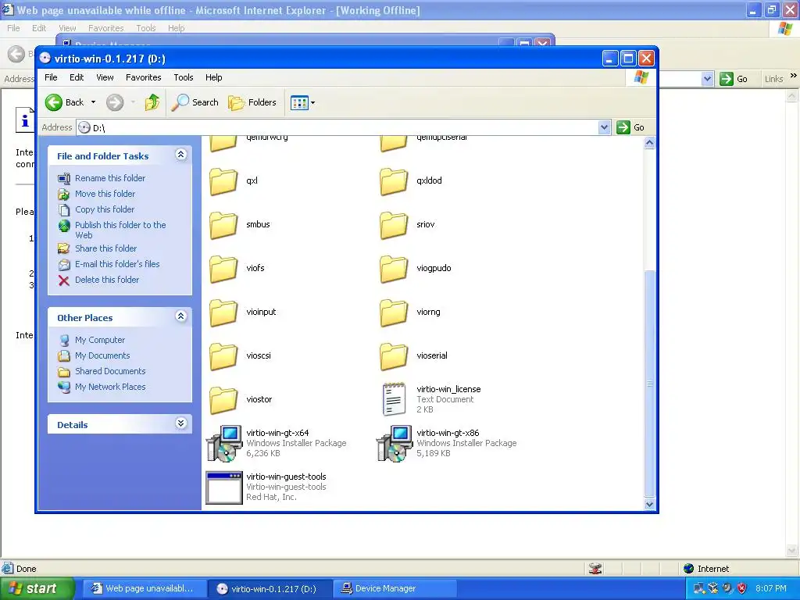Screen dimensions: 800x600
Task: Go to My Computer in Other Places
Action: pyautogui.click(x=99, y=341)
